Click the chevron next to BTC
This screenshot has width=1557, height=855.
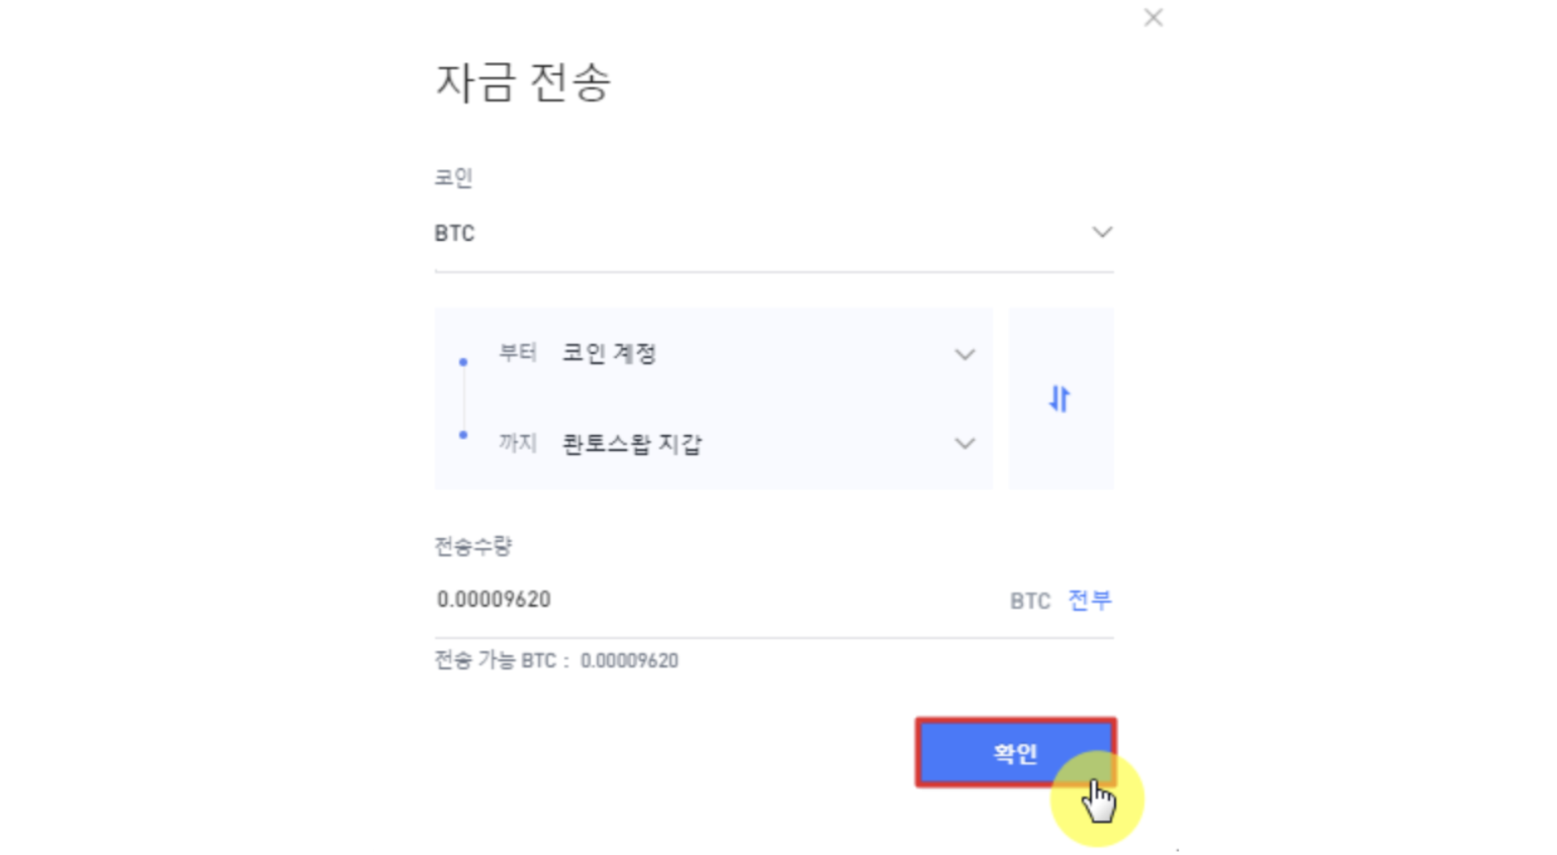coord(1102,232)
